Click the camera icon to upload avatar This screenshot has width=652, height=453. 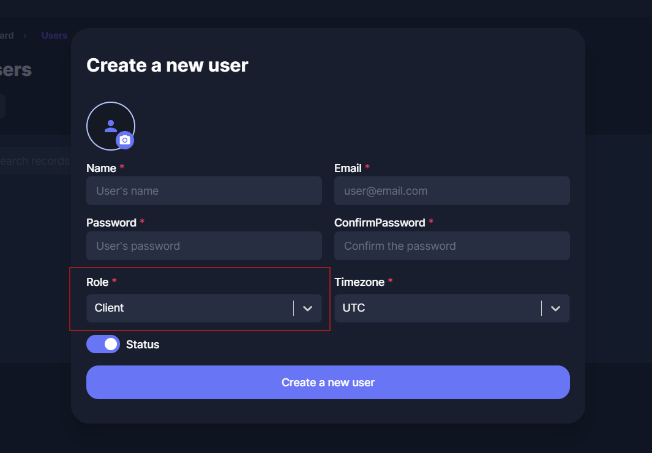pos(125,140)
